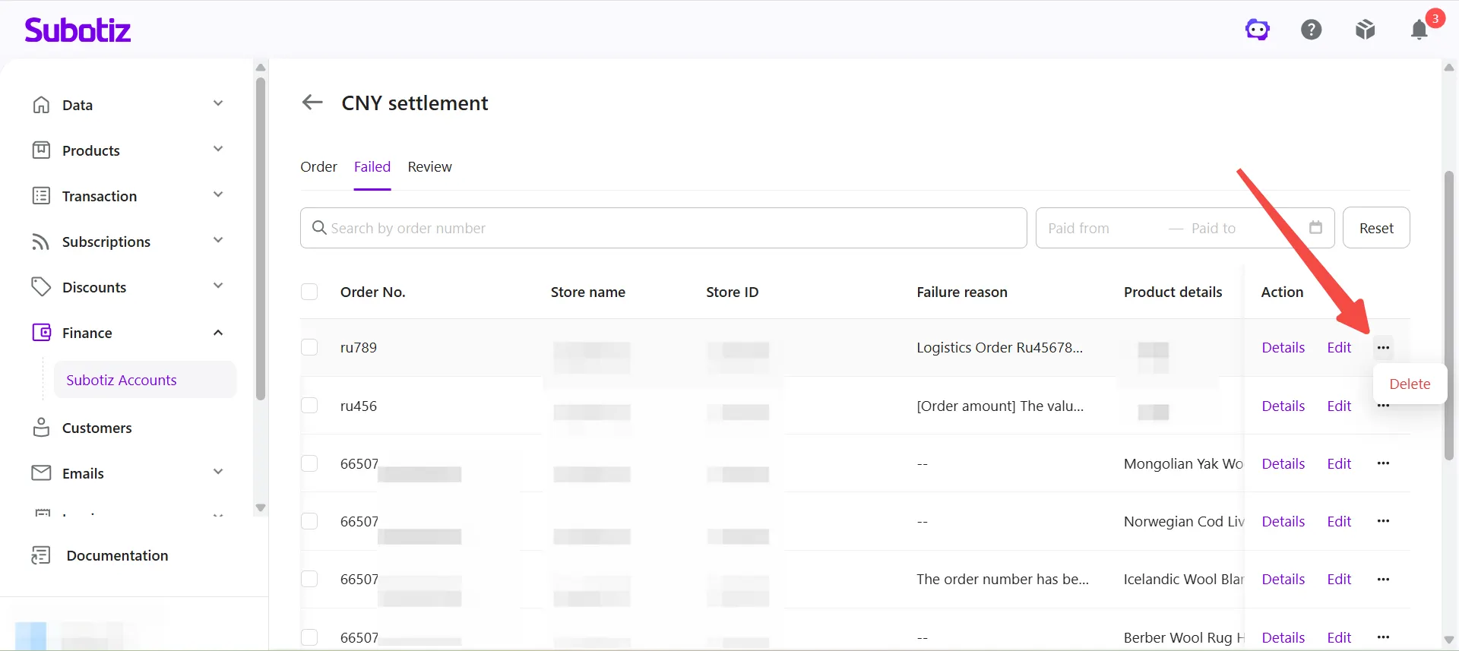Select checkbox for Mongolian Yak Wo row

[309, 463]
